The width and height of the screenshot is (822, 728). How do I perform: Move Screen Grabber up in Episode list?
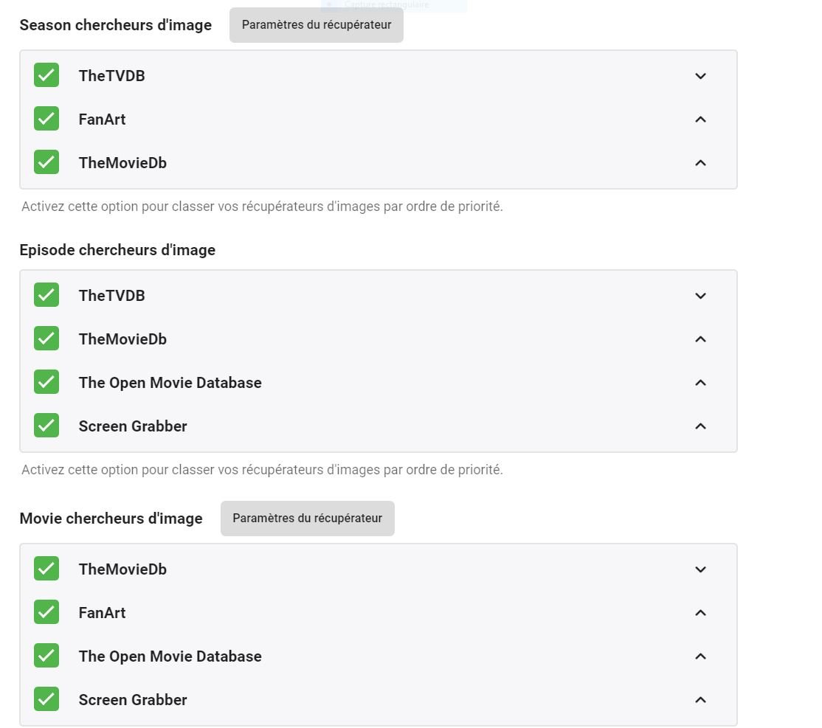700,426
